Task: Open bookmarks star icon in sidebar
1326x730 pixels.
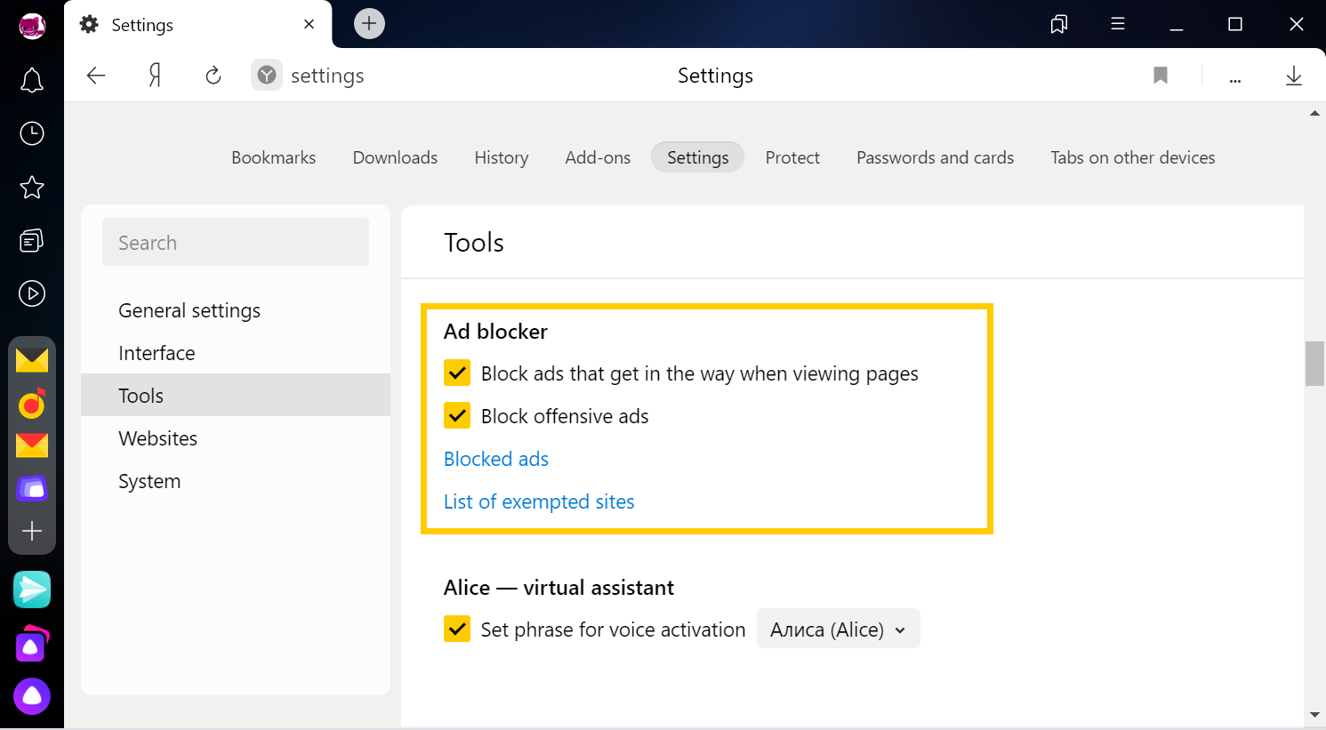Action: click(x=32, y=187)
